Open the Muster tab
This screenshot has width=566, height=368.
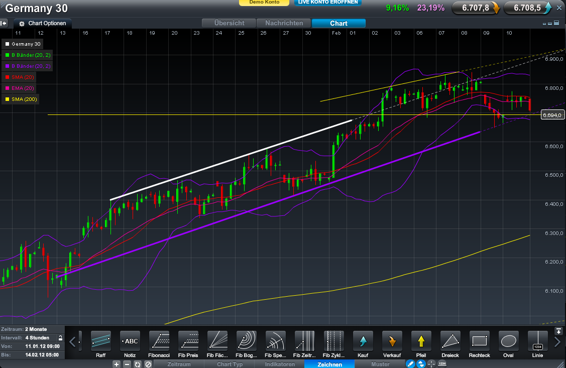coord(380,364)
